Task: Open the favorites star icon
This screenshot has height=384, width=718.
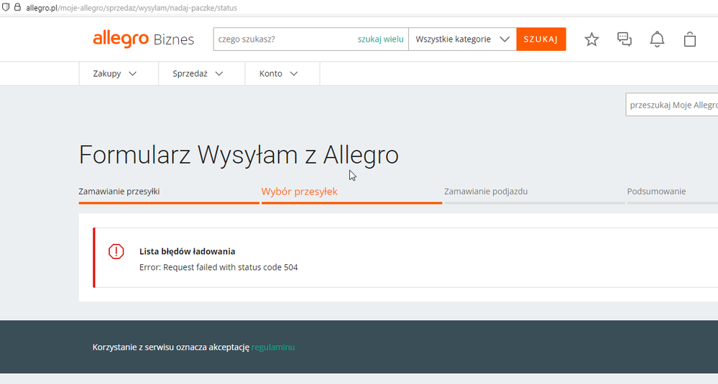Action: 592,39
